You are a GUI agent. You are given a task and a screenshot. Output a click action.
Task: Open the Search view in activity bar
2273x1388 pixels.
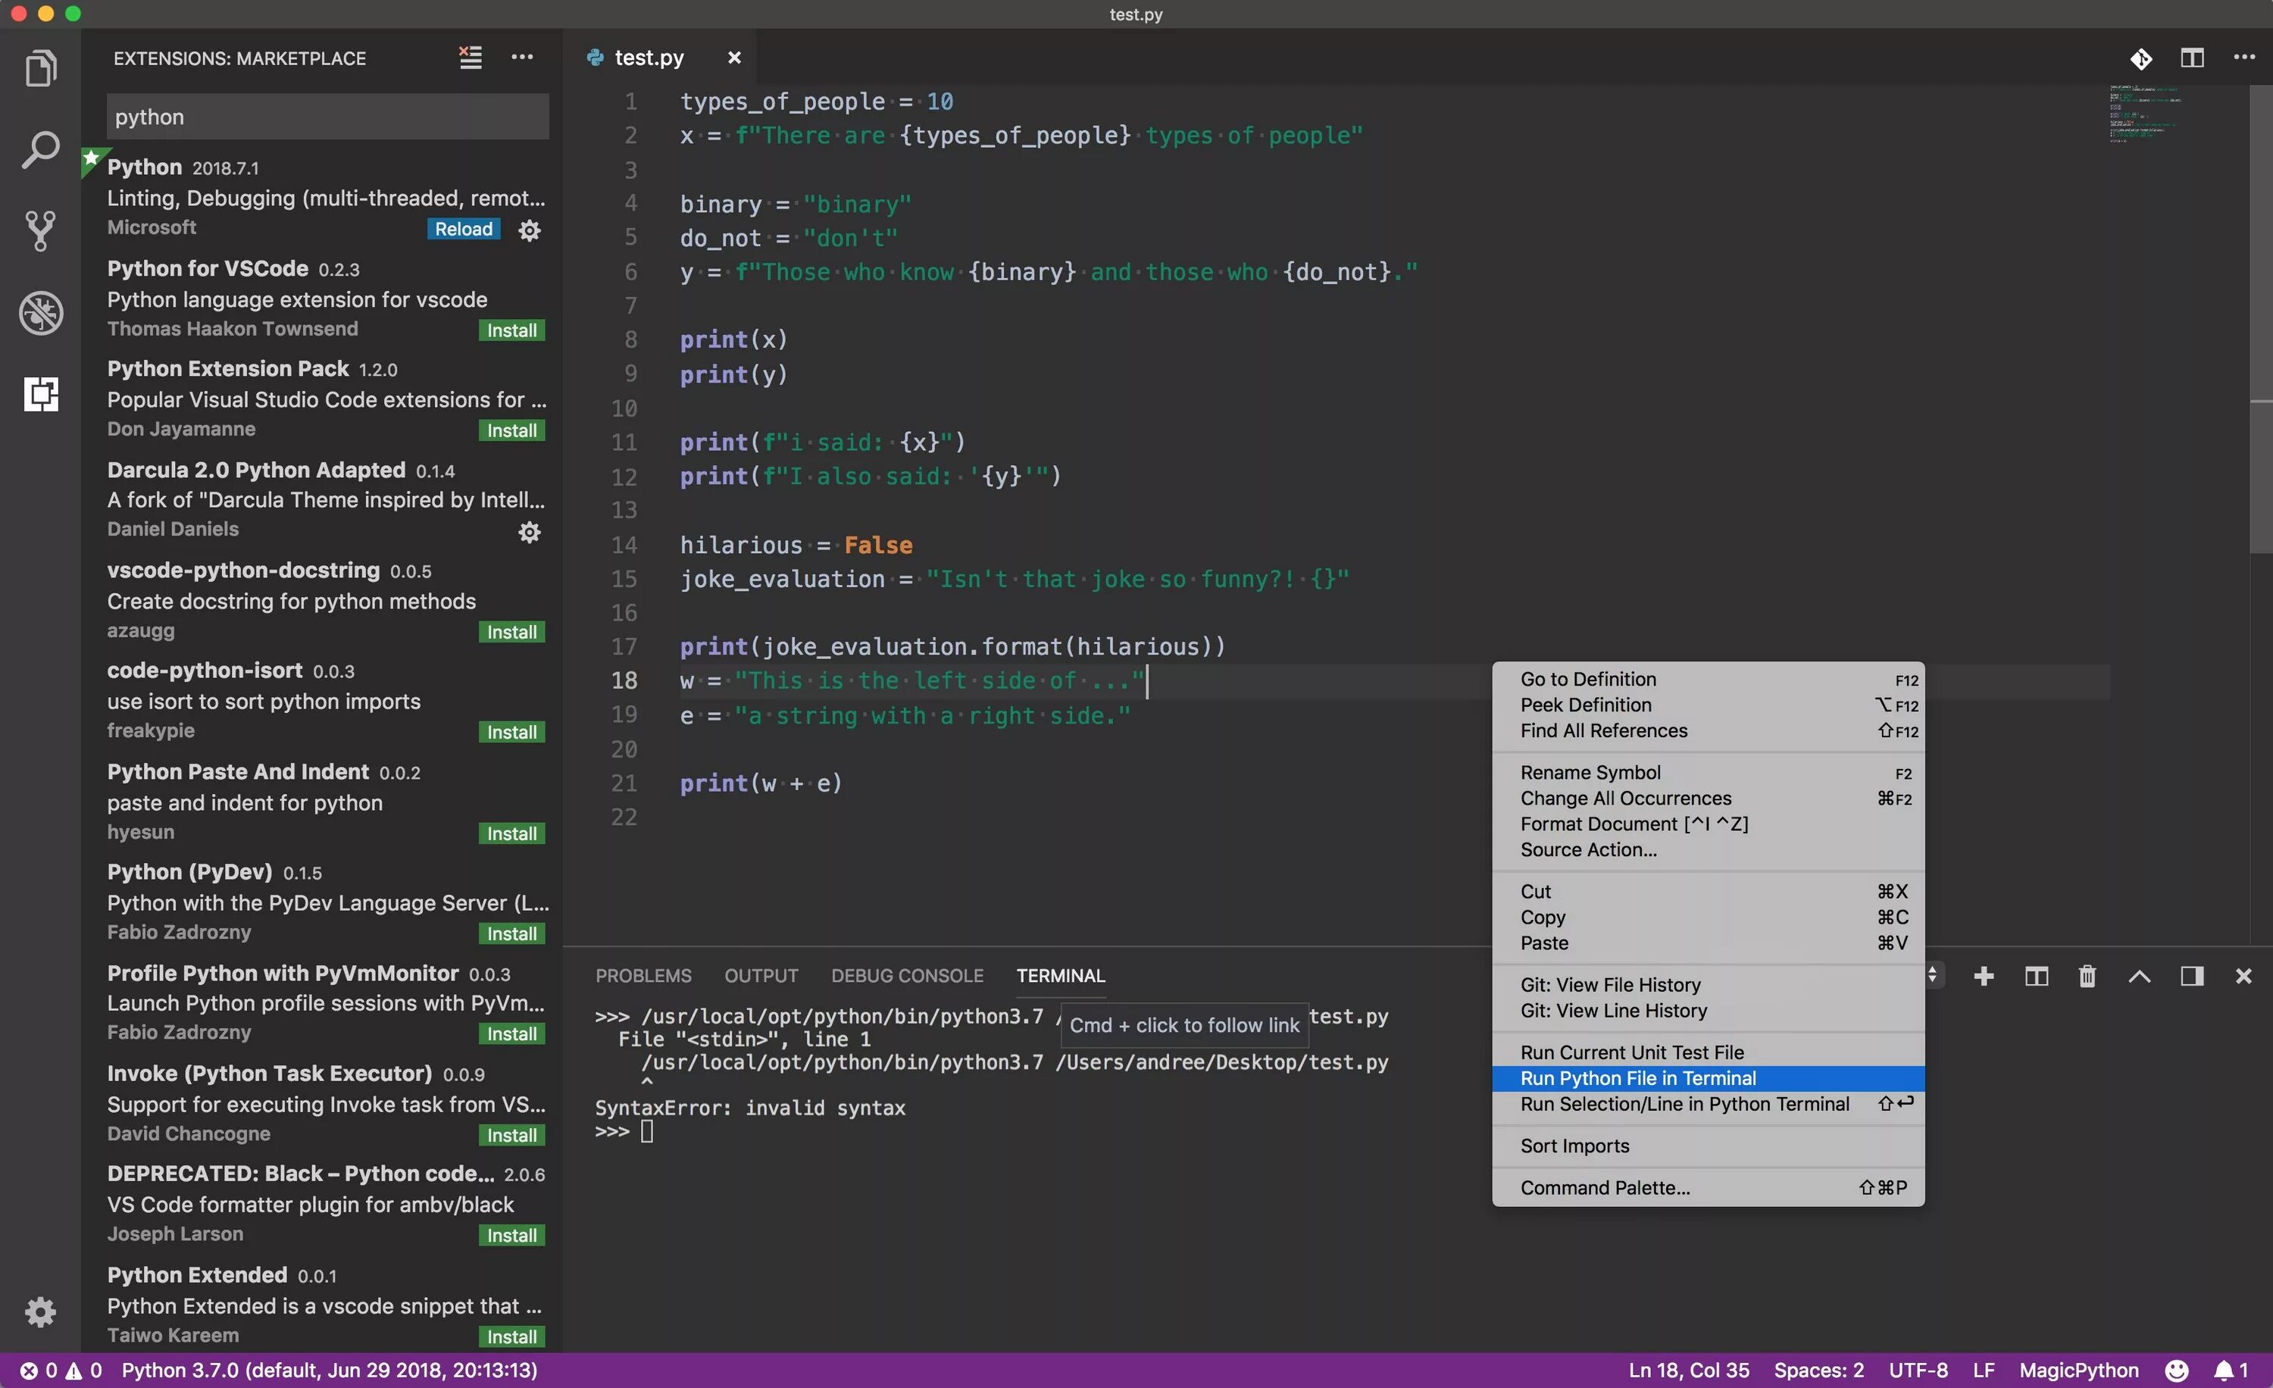41,149
